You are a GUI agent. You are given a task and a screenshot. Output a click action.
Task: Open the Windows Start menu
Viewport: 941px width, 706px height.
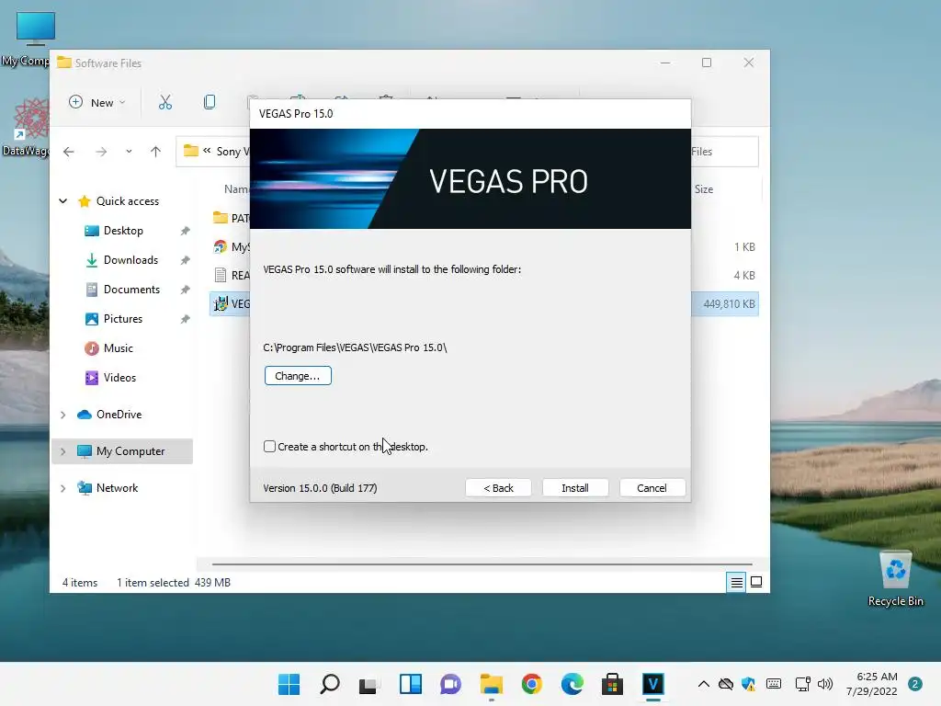click(x=289, y=684)
